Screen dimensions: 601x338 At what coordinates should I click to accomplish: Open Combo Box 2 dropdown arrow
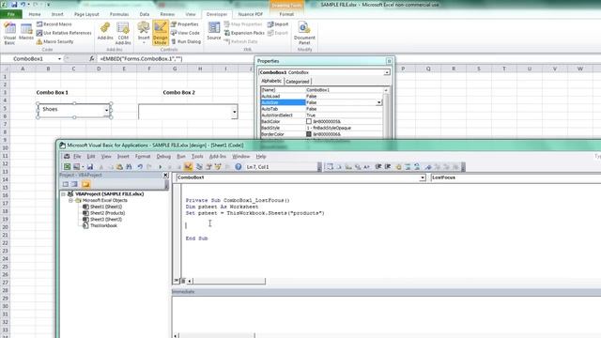234,112
